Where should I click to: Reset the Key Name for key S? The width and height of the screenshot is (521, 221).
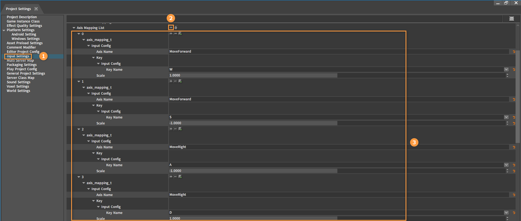click(514, 117)
